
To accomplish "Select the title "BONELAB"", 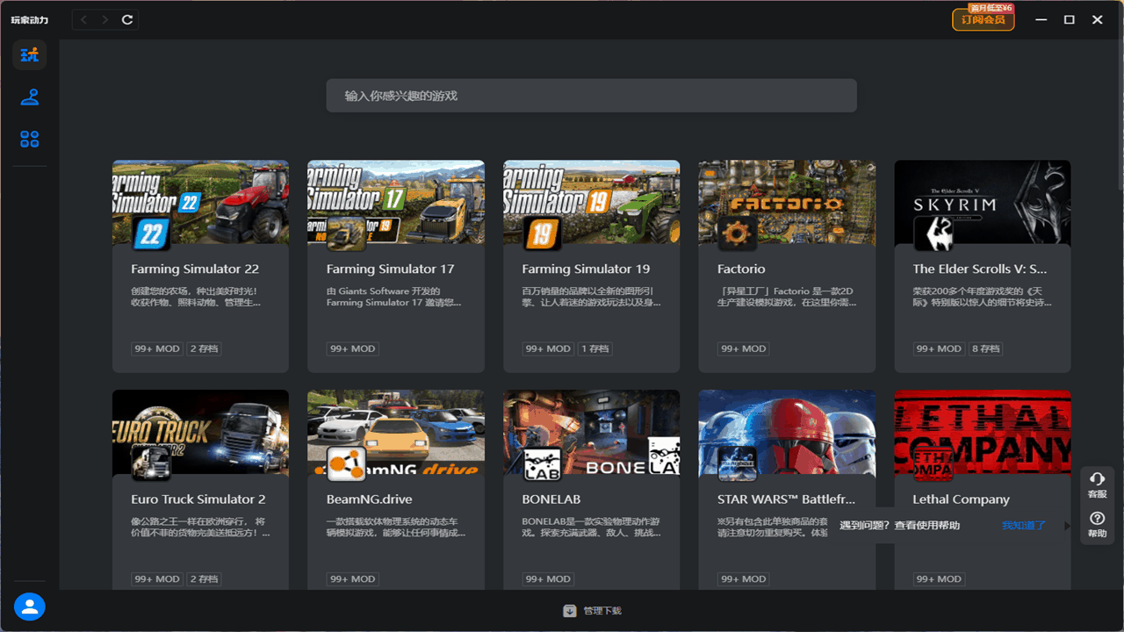I will click(551, 499).
